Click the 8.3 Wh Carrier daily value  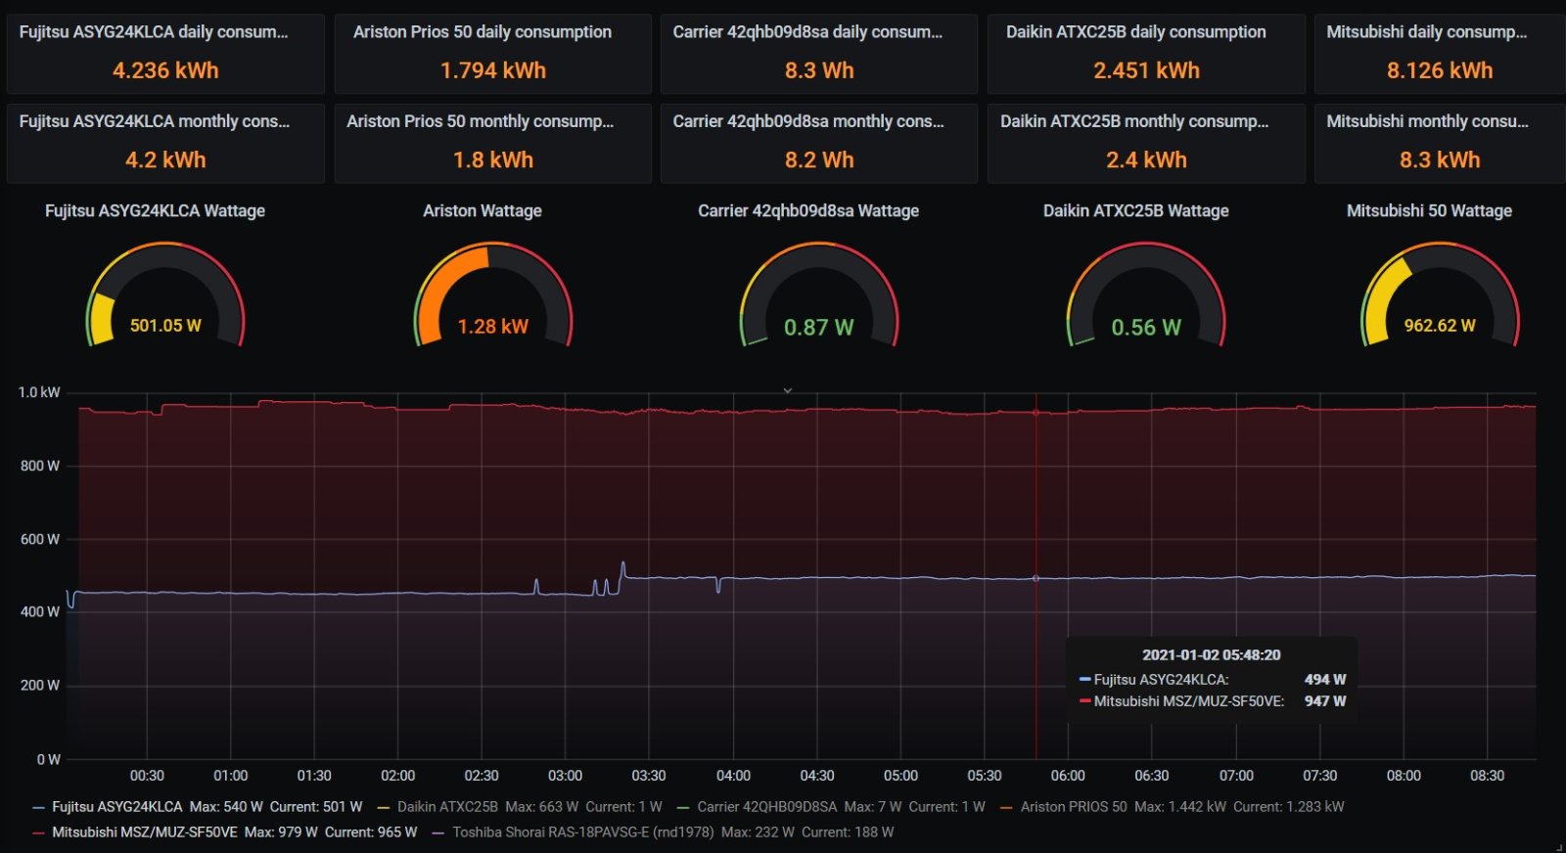(x=819, y=70)
